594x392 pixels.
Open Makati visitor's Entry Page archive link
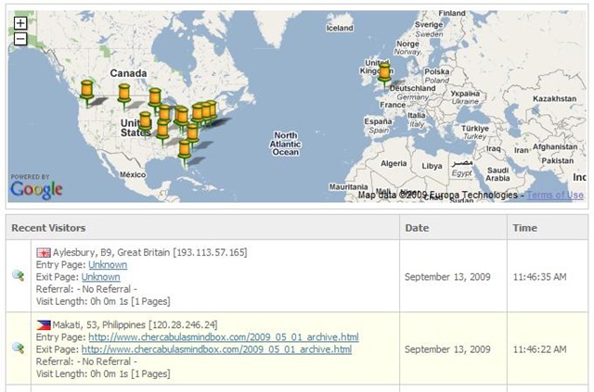[224, 336]
